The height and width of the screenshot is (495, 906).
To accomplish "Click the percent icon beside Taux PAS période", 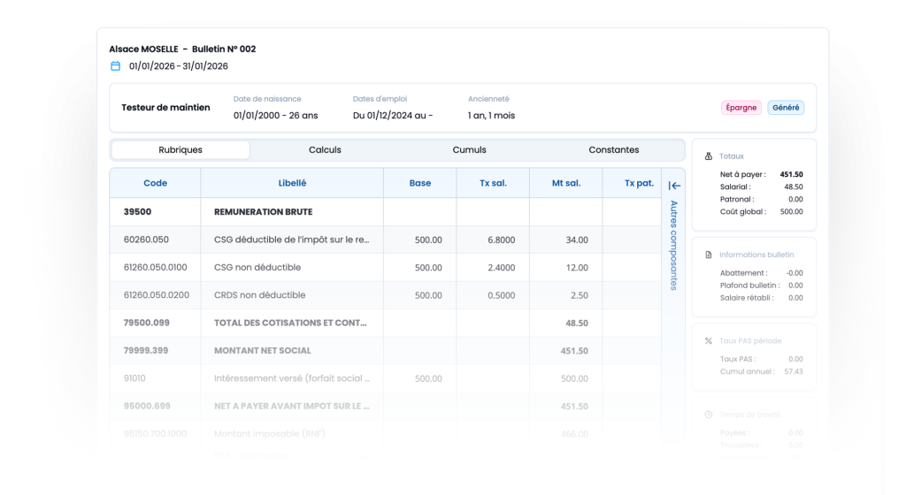I will pos(709,340).
